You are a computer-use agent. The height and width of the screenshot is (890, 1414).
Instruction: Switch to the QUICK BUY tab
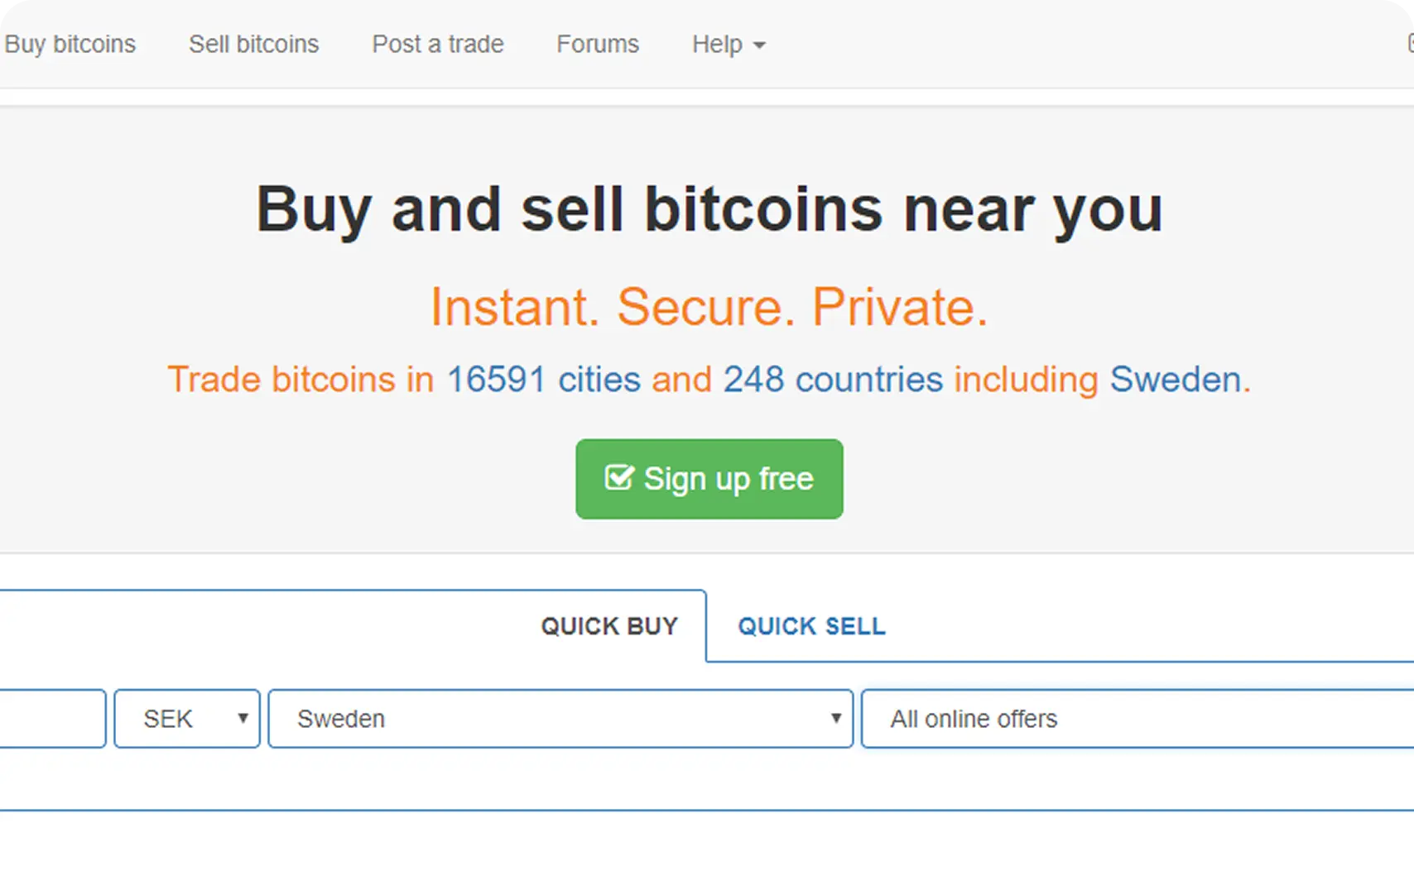pyautogui.click(x=609, y=626)
